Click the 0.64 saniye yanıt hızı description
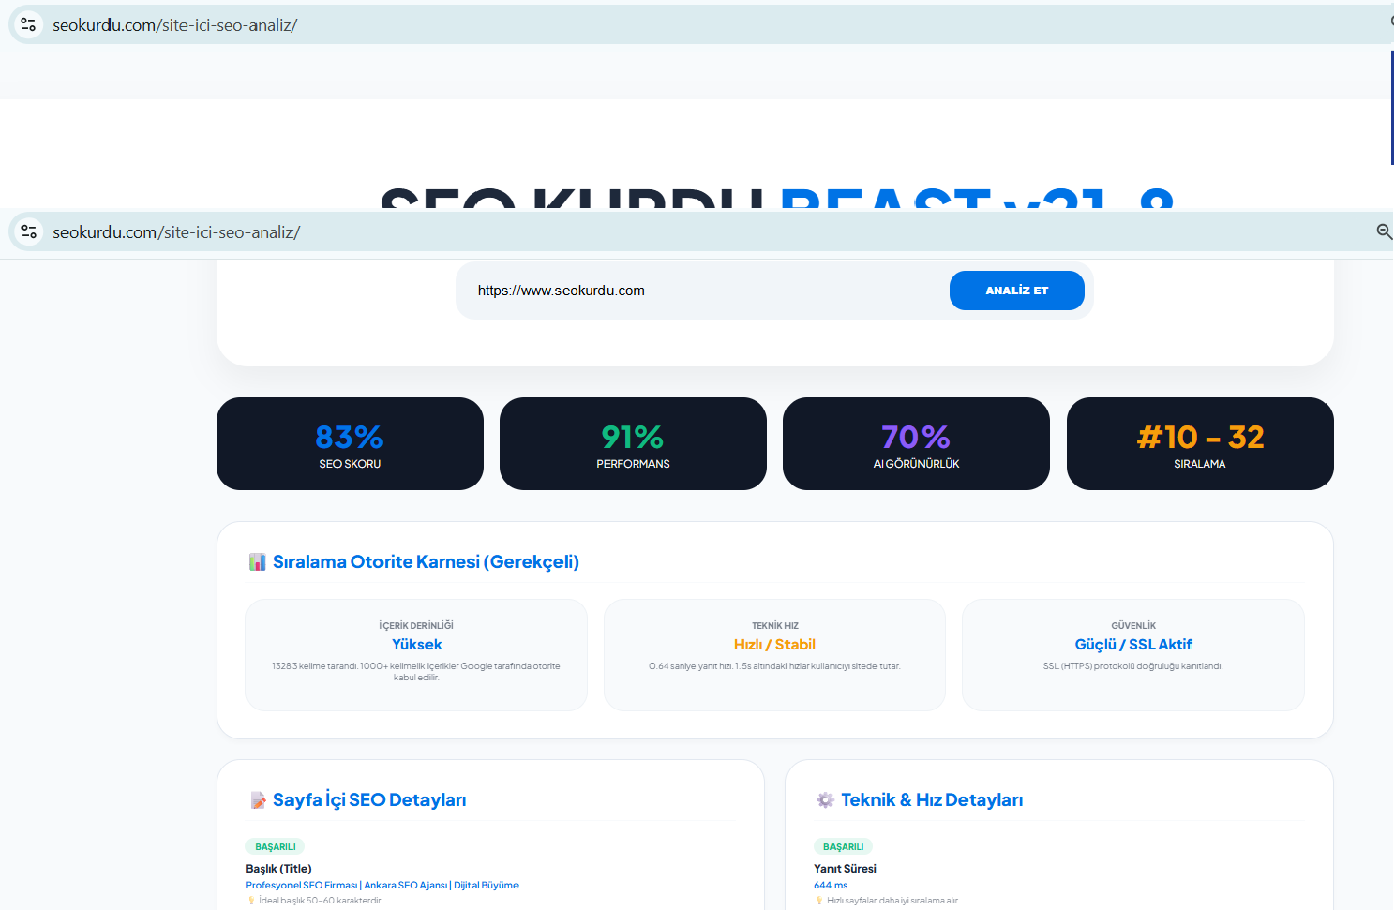 (x=774, y=666)
